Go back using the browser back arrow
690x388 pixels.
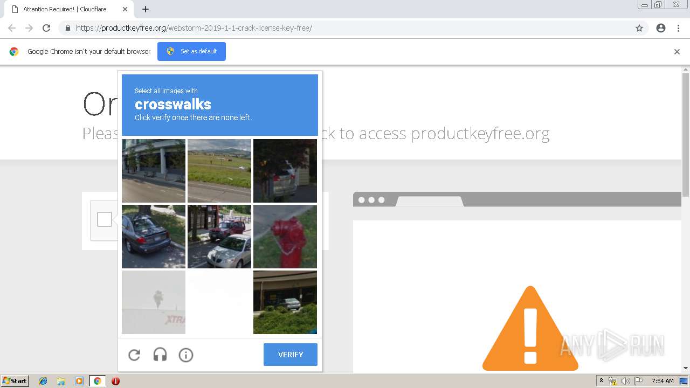[12, 28]
